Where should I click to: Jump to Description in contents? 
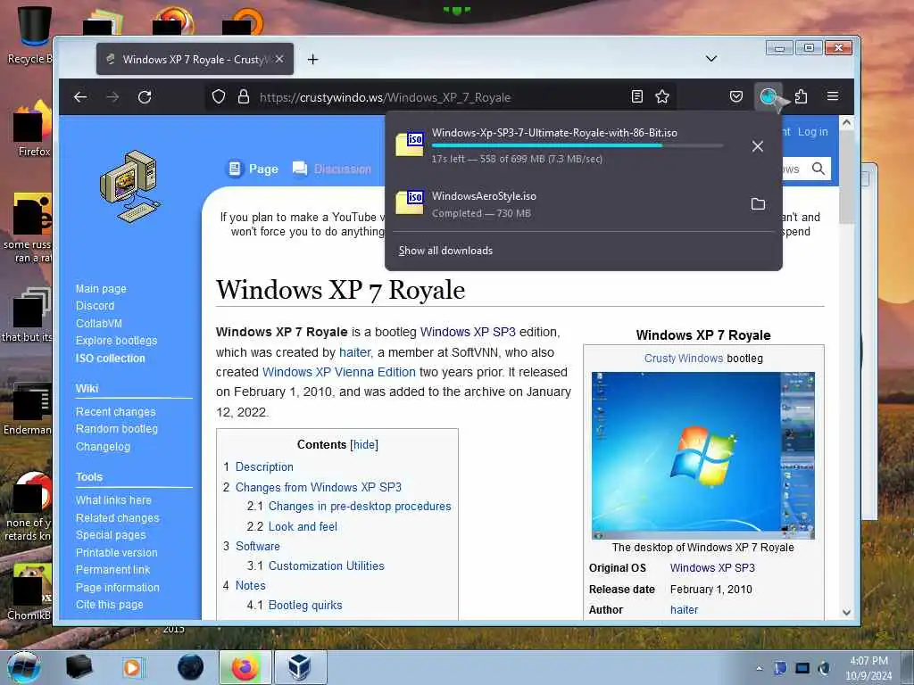click(x=264, y=466)
